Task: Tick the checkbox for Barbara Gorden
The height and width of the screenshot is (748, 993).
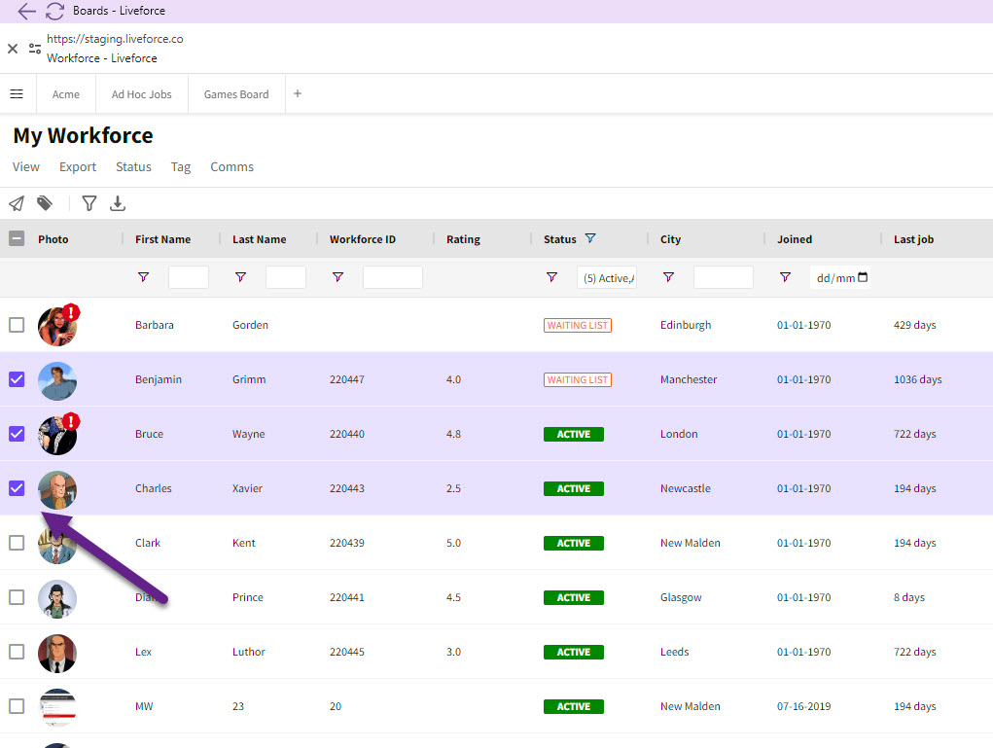Action: click(17, 325)
